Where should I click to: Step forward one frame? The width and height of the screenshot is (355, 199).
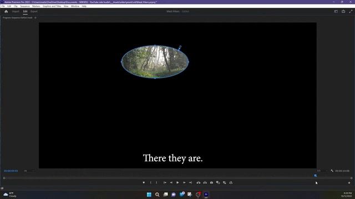point(184,183)
